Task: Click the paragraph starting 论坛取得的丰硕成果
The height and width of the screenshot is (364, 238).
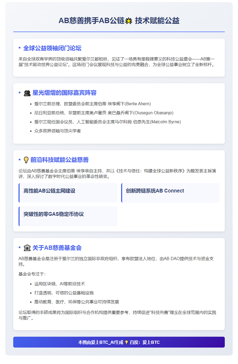Action: coord(117,315)
